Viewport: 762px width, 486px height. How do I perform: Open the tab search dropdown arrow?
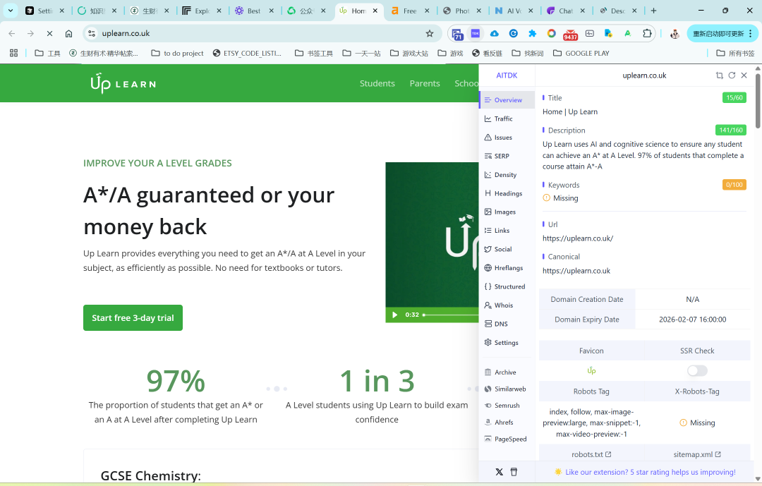point(10,10)
